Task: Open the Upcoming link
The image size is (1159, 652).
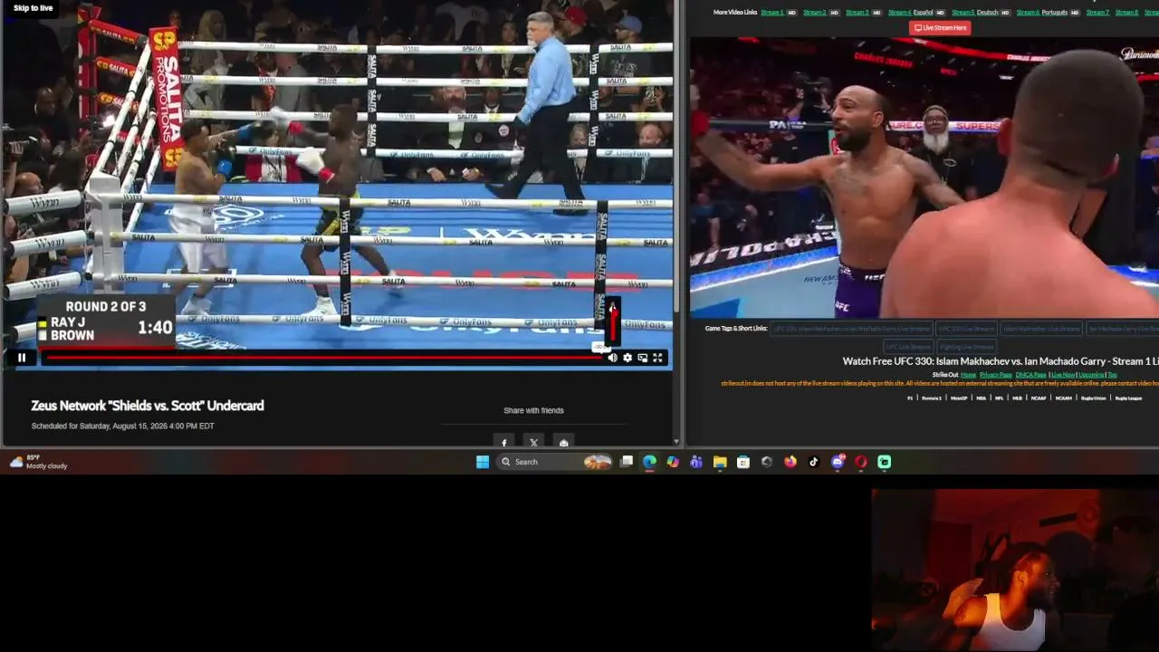Action: [1091, 375]
